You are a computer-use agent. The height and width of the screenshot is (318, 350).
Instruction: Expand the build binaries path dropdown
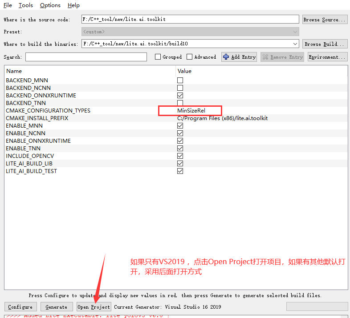point(295,44)
